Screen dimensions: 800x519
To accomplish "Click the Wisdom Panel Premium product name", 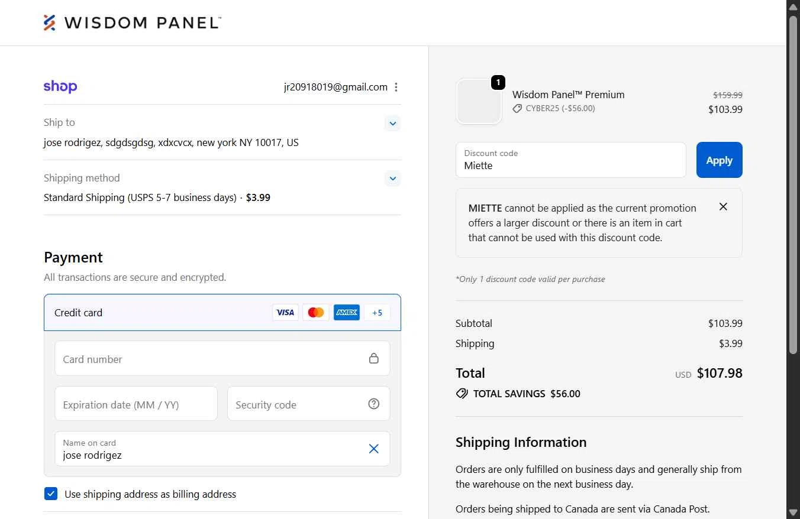I will [x=568, y=95].
